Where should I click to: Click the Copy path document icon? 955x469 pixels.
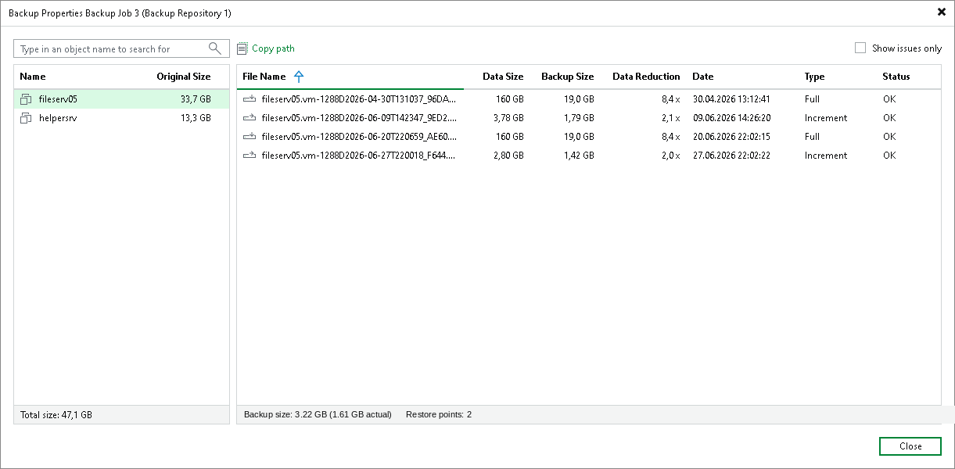pos(242,48)
